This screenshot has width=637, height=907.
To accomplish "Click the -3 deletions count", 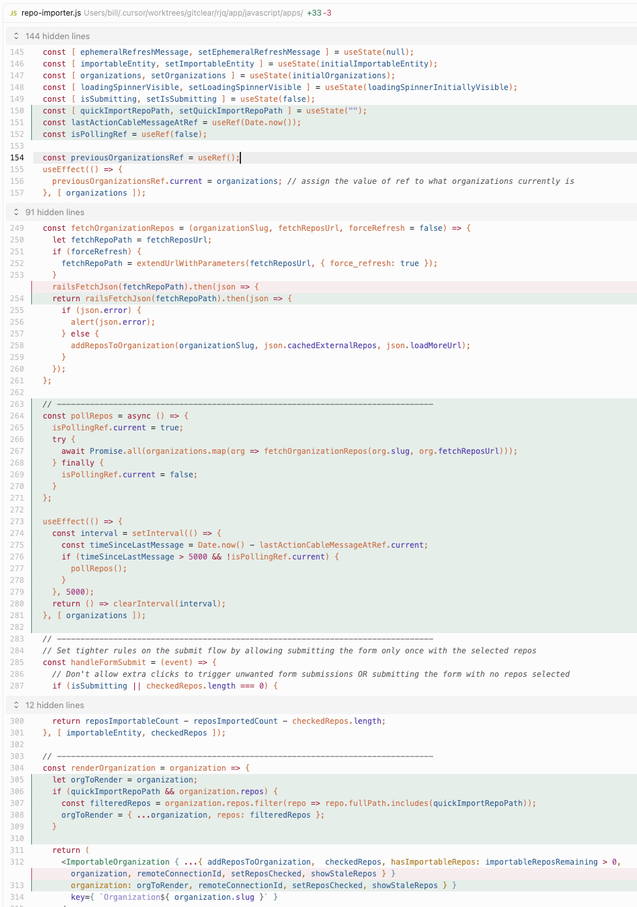I will click(x=328, y=13).
